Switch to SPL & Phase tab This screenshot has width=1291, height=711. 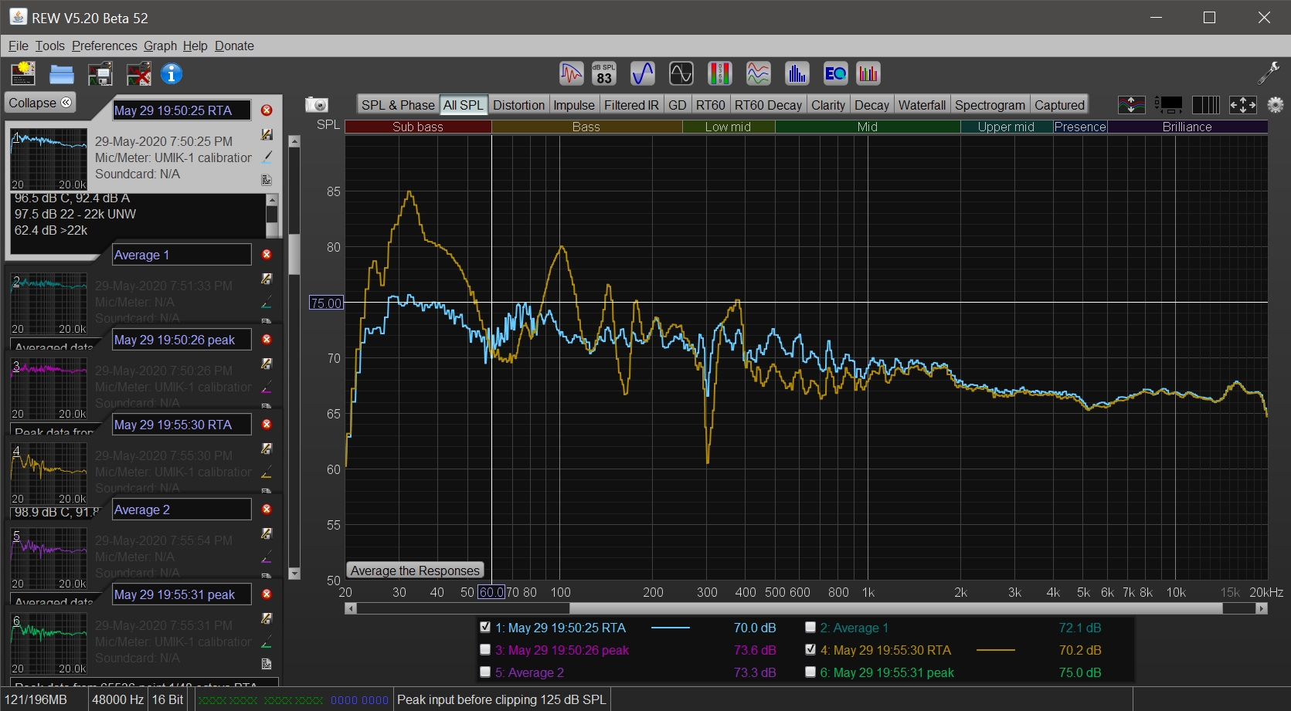coord(398,105)
